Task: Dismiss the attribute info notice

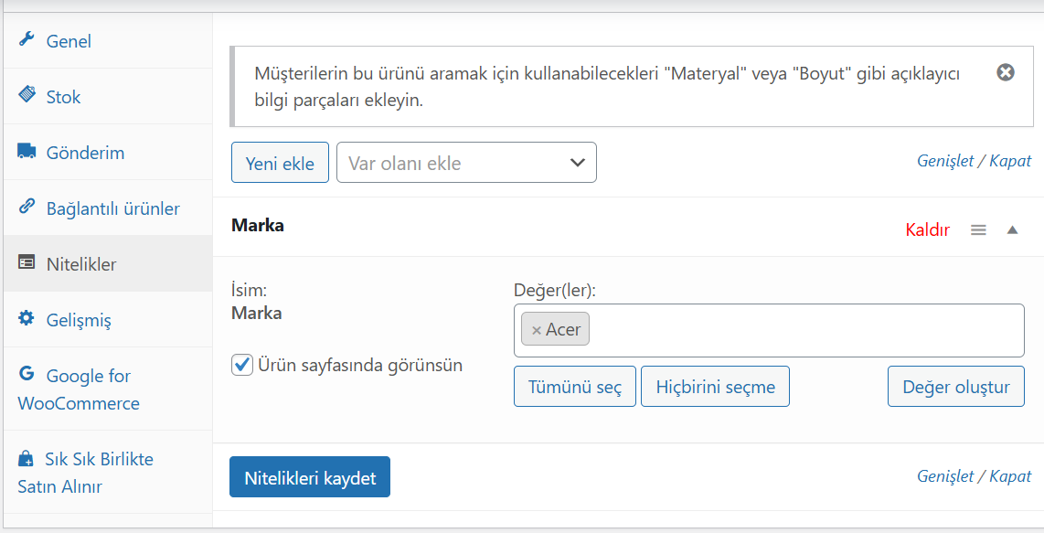Action: [1006, 72]
